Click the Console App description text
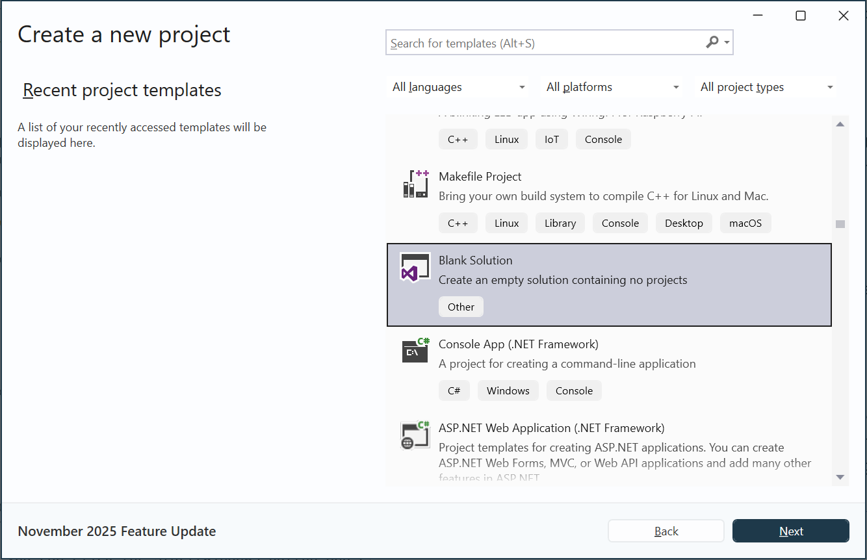Screen dimensions: 867x560 tap(567, 364)
